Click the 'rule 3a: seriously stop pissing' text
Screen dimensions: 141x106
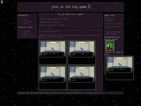(114, 33)
